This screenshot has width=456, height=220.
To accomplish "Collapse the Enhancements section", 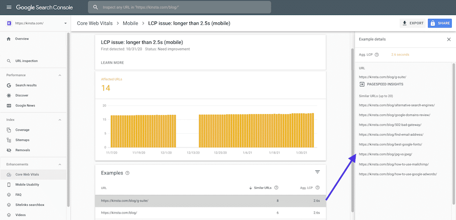I will tap(60, 164).
